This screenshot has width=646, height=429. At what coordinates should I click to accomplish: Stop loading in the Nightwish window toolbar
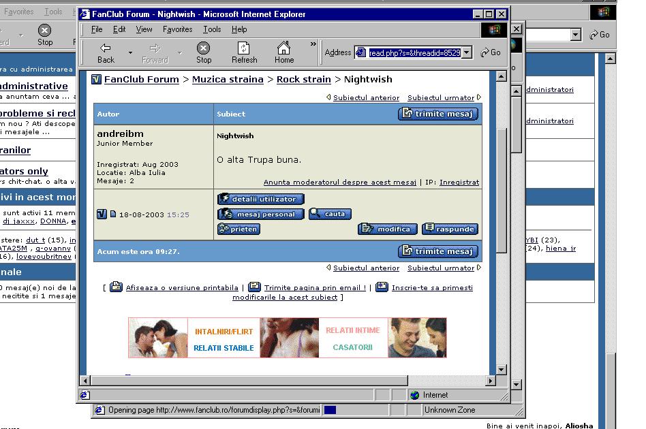(204, 53)
